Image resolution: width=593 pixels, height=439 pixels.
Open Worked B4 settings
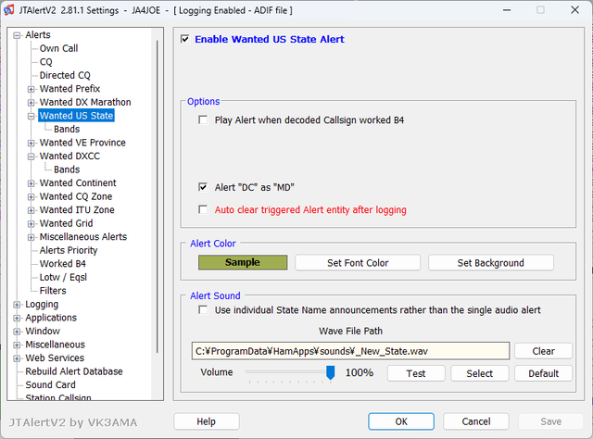63,264
